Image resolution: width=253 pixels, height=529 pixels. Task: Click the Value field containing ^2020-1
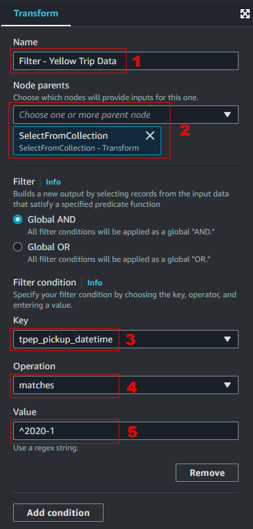point(126,431)
